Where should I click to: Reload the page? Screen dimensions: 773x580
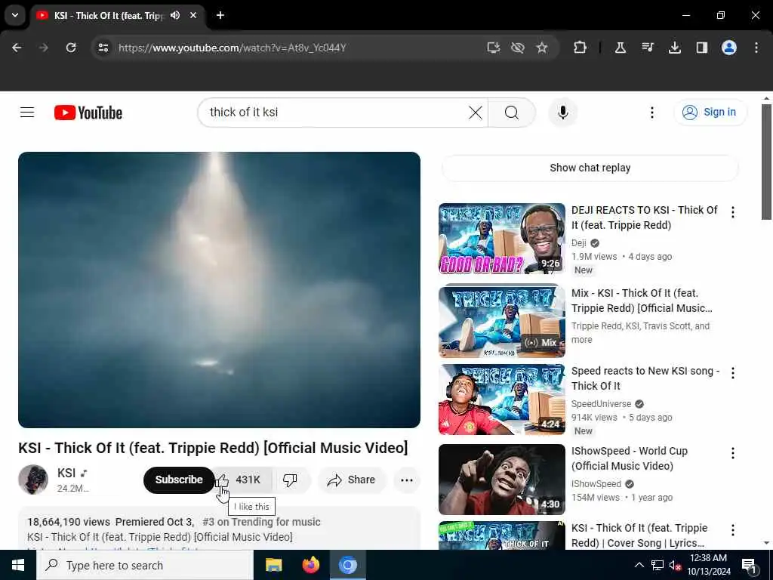click(x=71, y=48)
